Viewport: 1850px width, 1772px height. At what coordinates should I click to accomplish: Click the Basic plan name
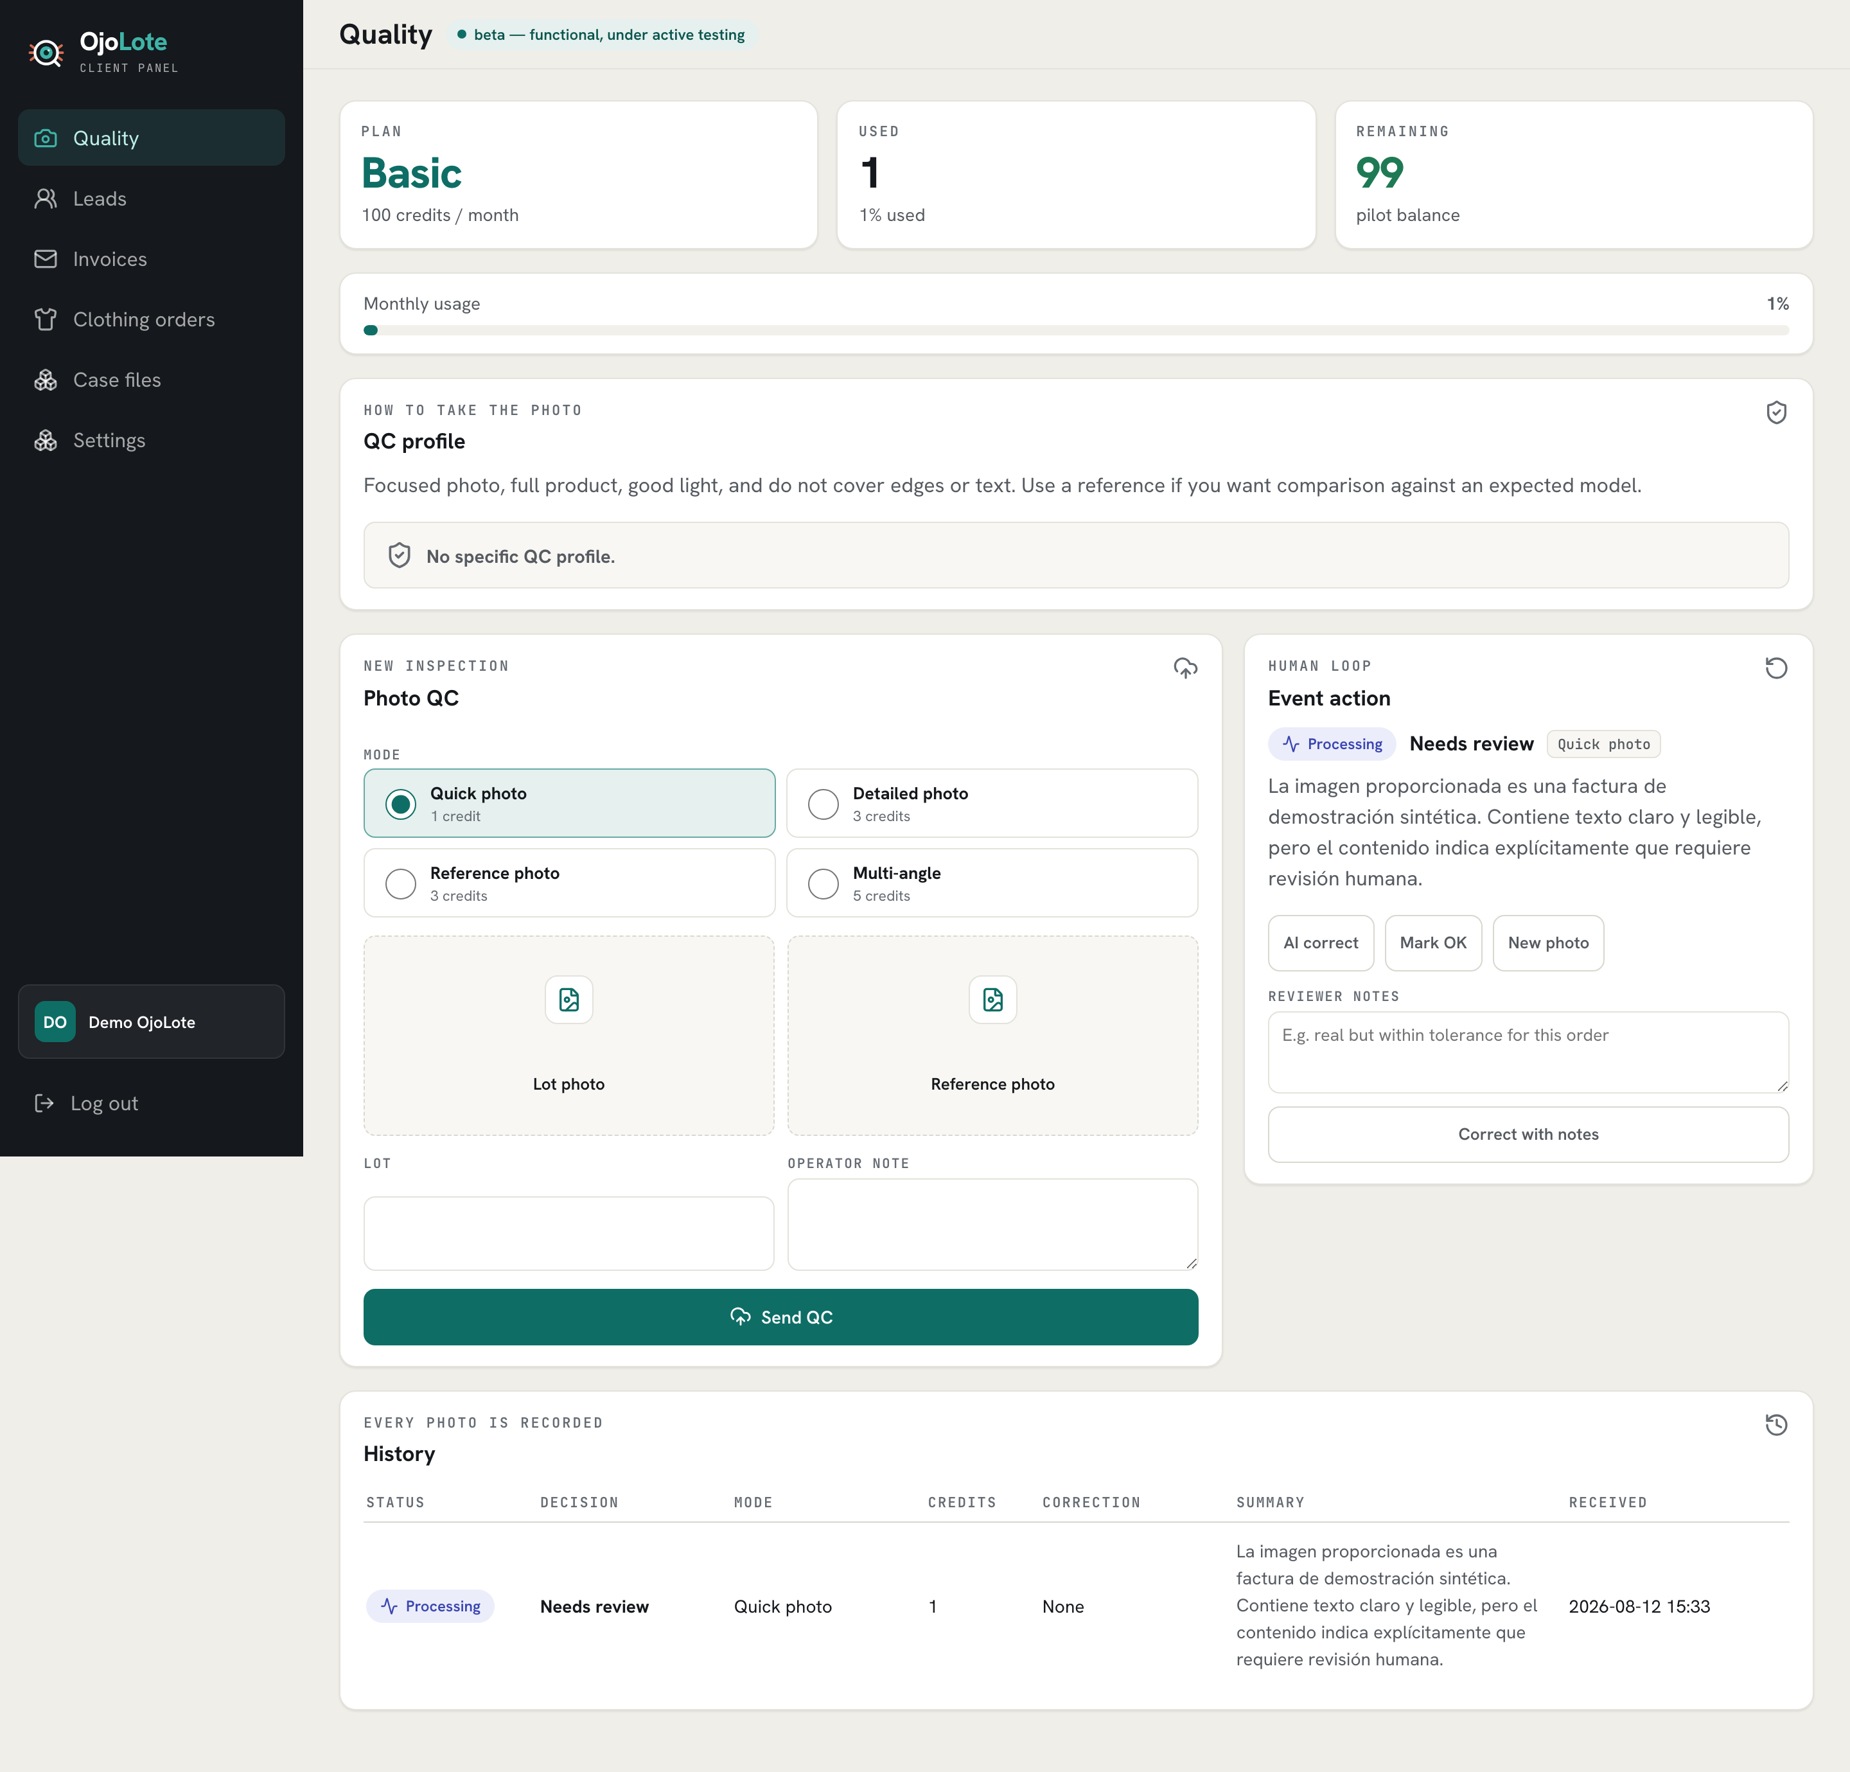click(412, 173)
